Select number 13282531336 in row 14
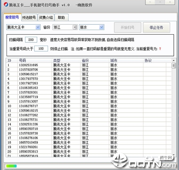 28,124
